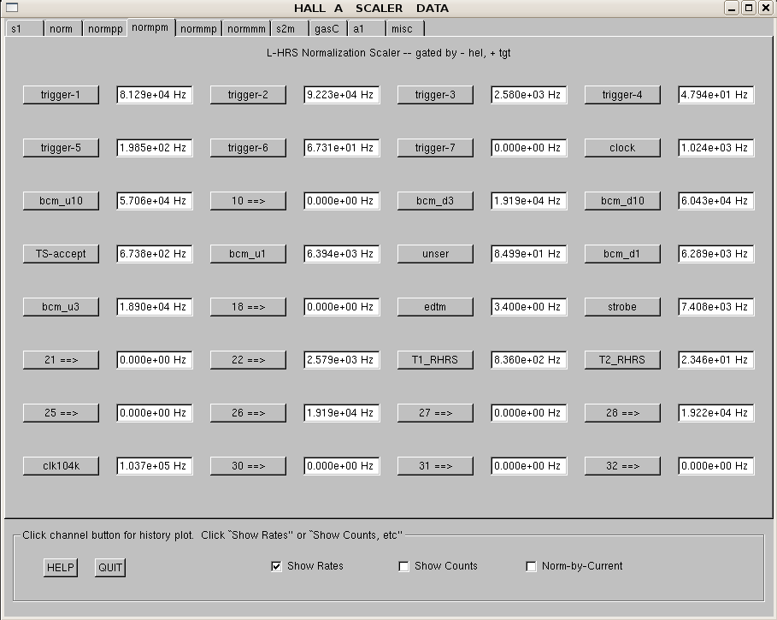The image size is (777, 620).
Task: Click the QUIT button
Action: coord(110,568)
